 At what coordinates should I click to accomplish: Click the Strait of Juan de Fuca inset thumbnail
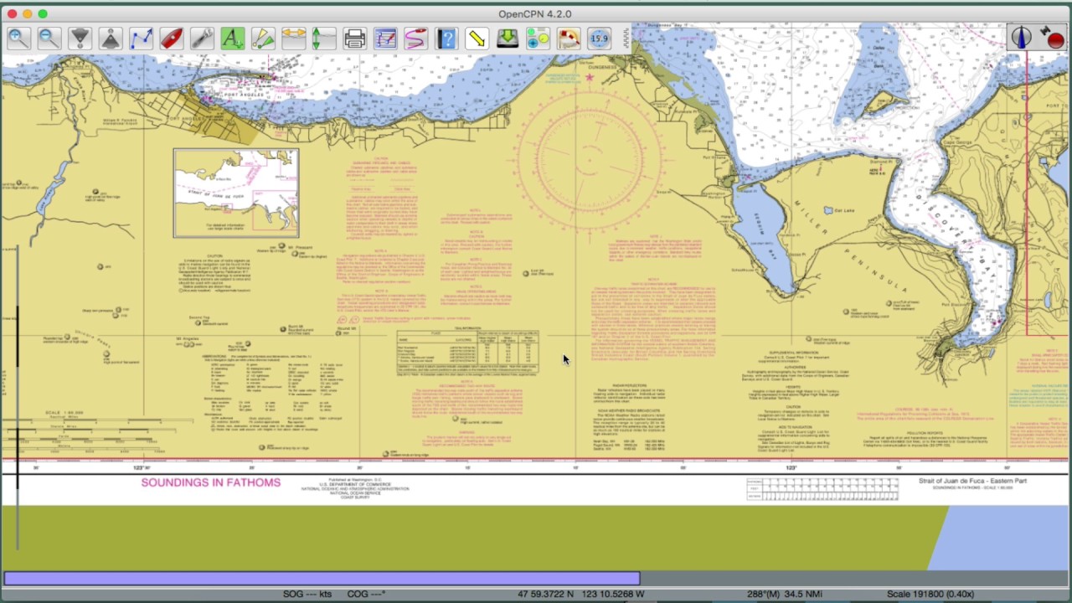[236, 193]
